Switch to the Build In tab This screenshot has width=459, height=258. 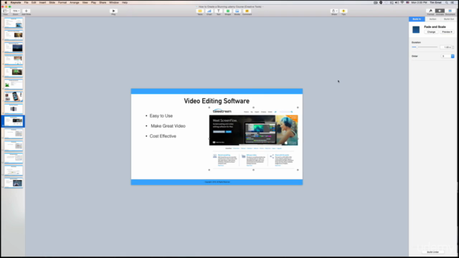point(417,19)
